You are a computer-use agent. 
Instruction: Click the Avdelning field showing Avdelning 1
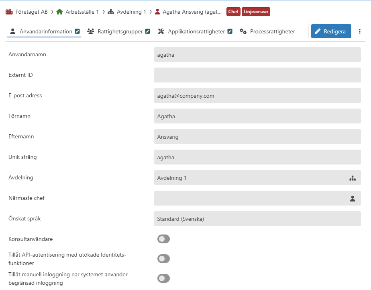click(257, 178)
